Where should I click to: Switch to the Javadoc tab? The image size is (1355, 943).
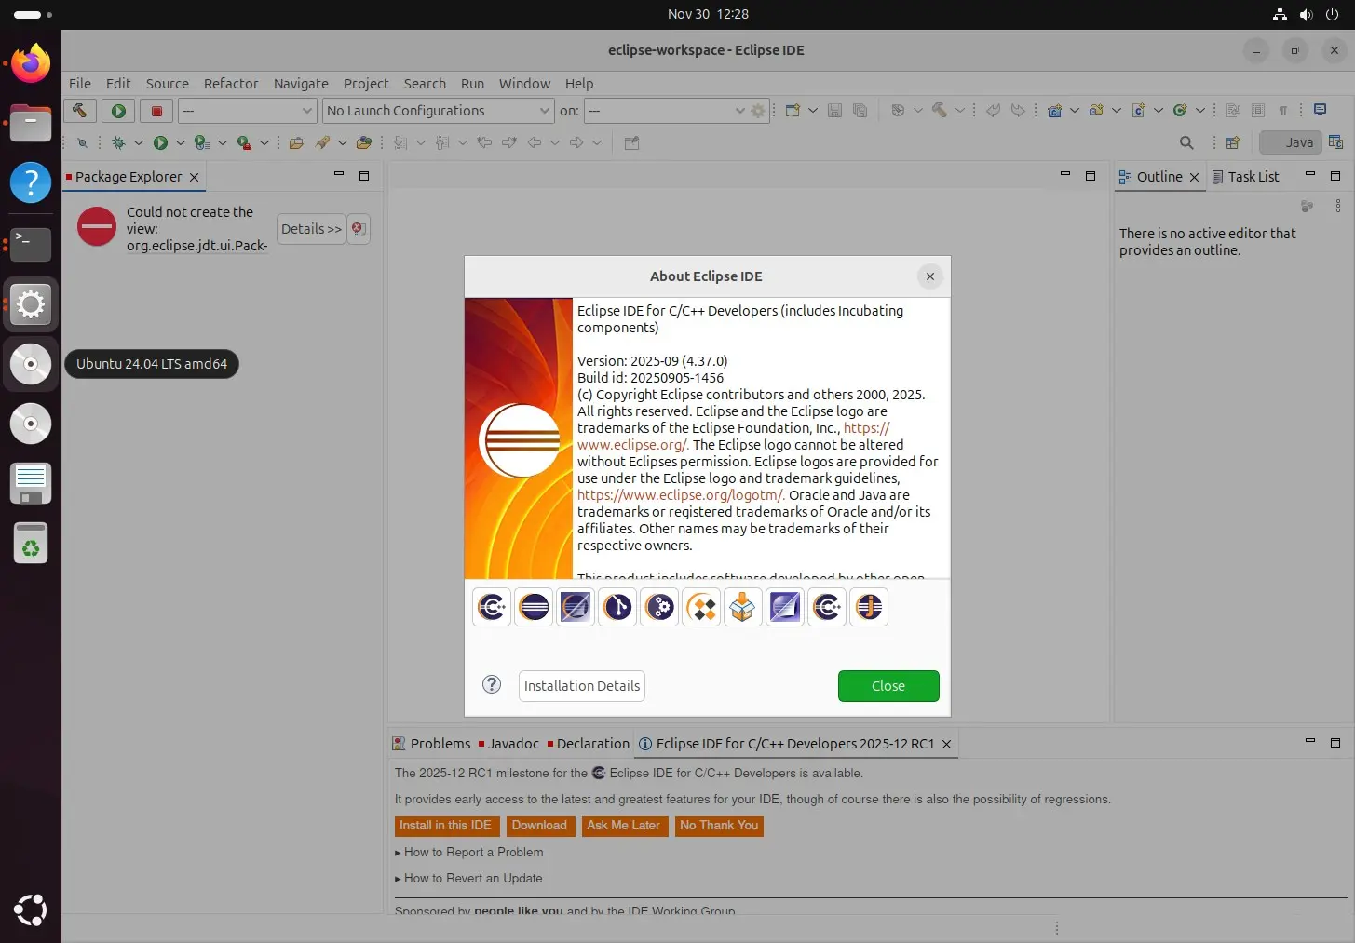point(508,744)
